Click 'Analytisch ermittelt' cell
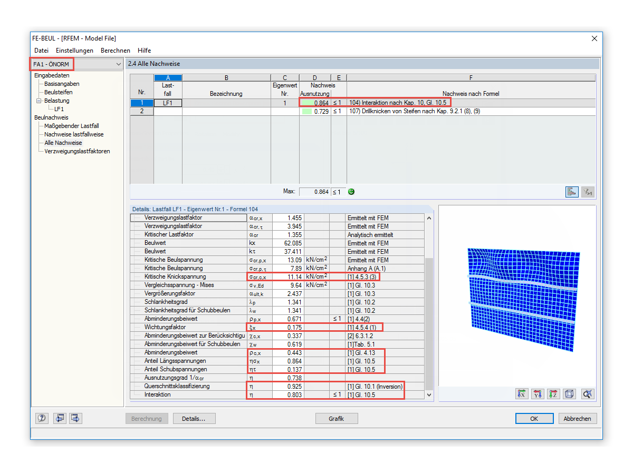633x474 pixels. [x=385, y=234]
